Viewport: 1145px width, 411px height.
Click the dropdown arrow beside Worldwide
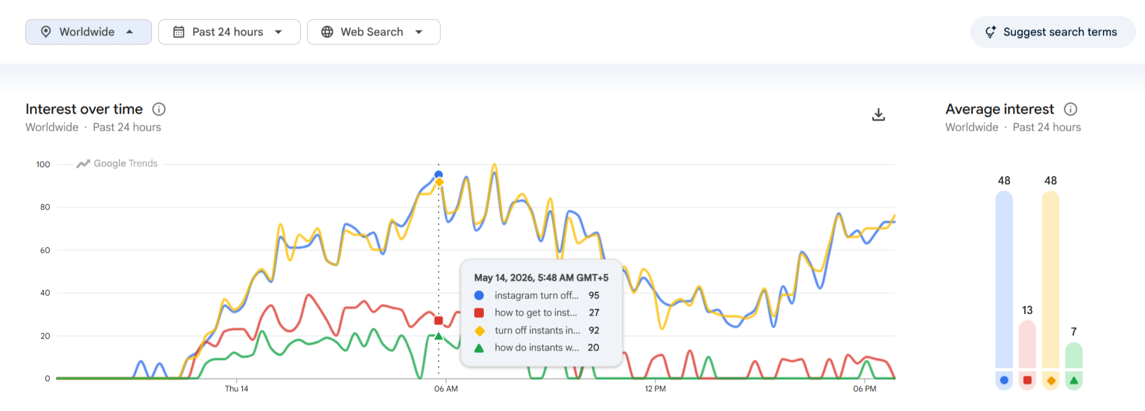(x=130, y=32)
